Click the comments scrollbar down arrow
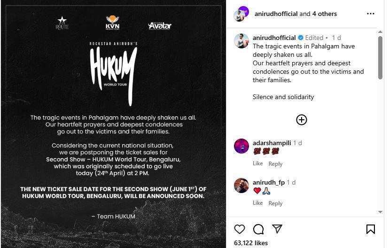This screenshot has height=248, width=389. click(380, 212)
